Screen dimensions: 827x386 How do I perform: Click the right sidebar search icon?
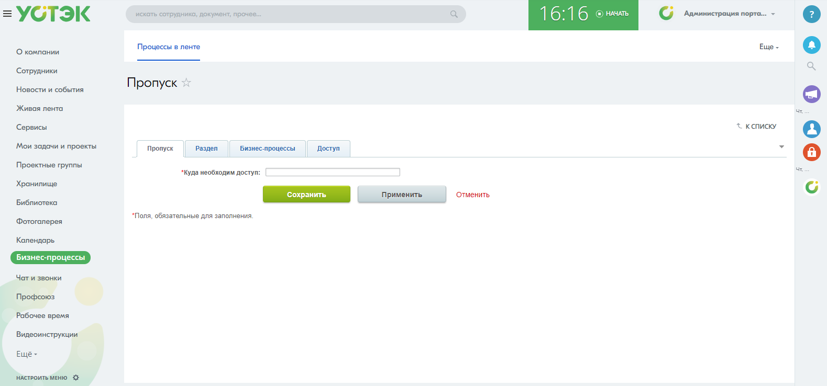(x=812, y=66)
